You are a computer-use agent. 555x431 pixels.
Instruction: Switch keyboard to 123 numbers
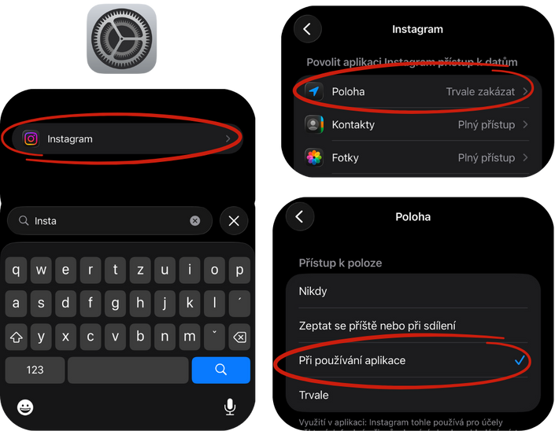[35, 370]
